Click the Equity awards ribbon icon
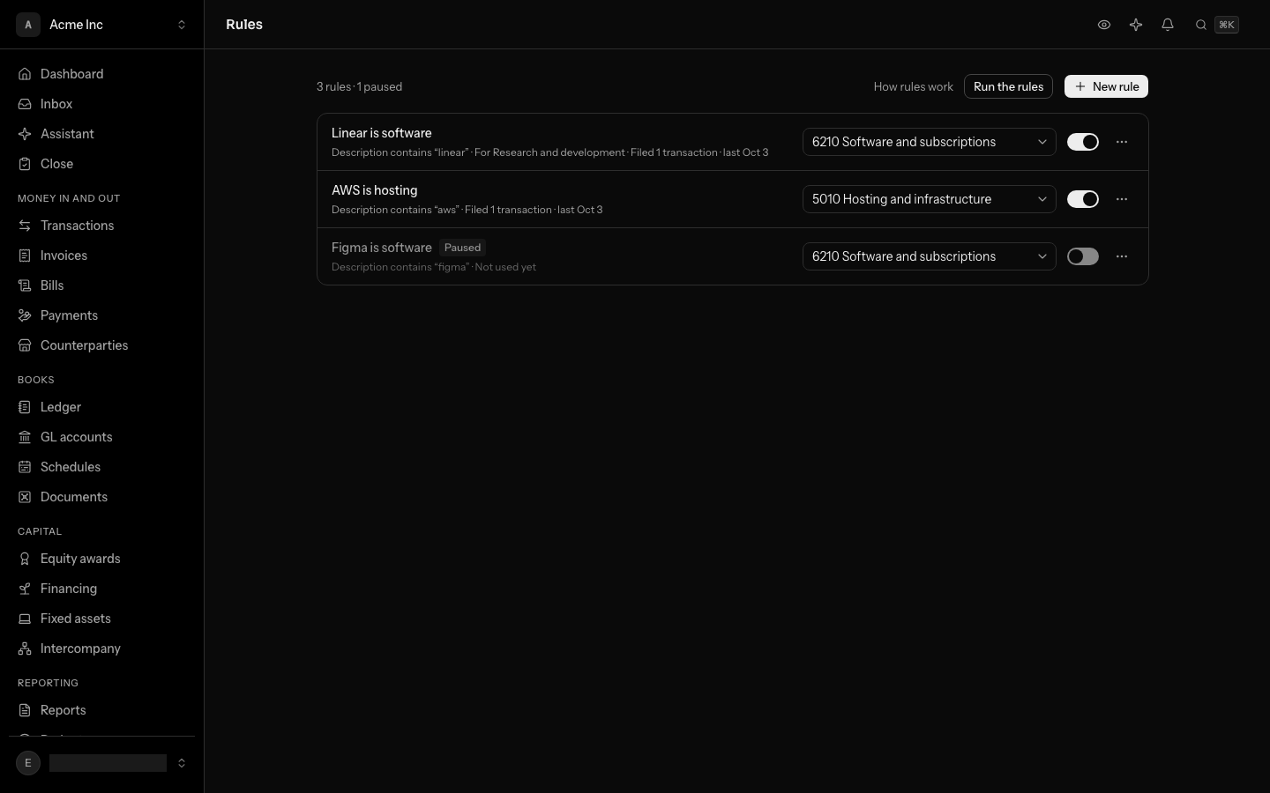 (25, 559)
